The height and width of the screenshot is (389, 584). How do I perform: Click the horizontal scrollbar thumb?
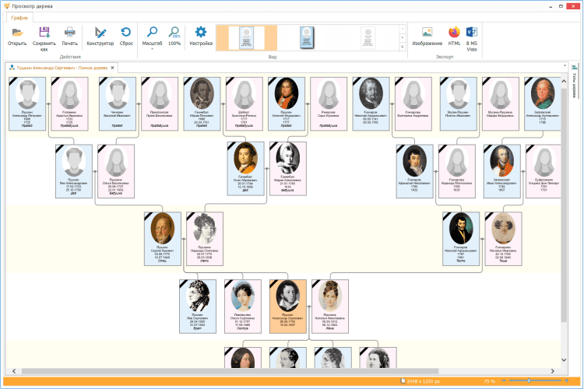(230, 371)
